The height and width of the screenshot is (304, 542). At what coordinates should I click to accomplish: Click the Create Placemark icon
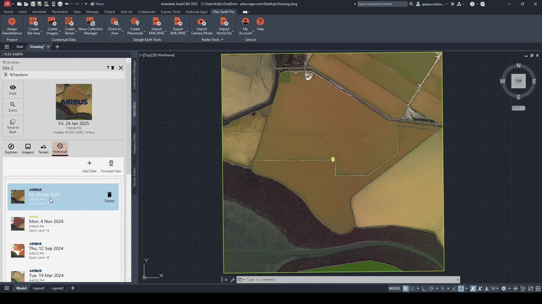coord(135,22)
